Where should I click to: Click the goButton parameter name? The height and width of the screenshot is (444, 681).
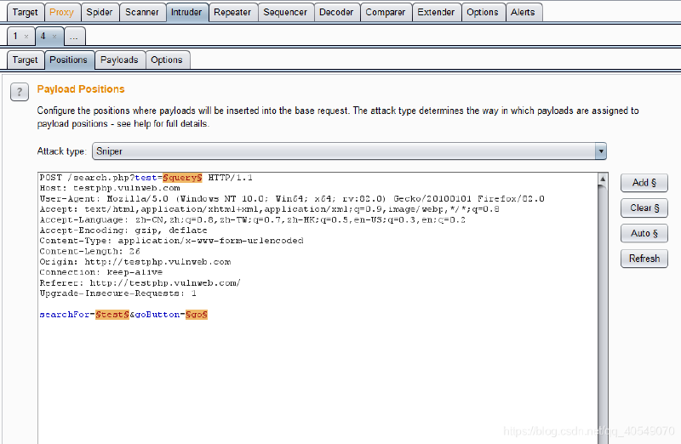pos(157,314)
